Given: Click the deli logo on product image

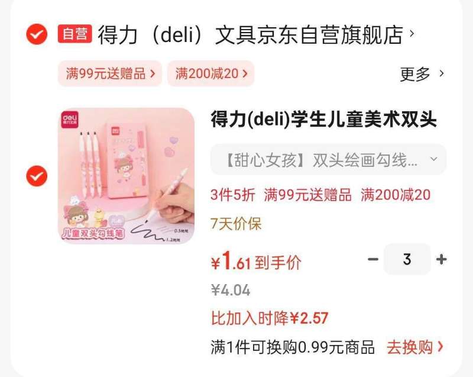Looking at the screenshot, I should pos(70,120).
